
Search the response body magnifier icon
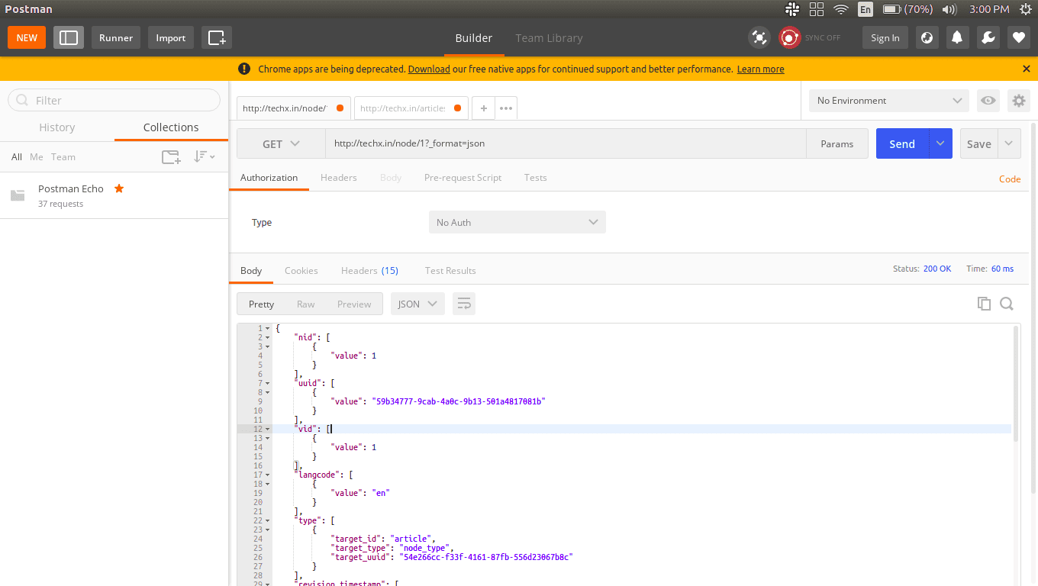coord(1007,304)
